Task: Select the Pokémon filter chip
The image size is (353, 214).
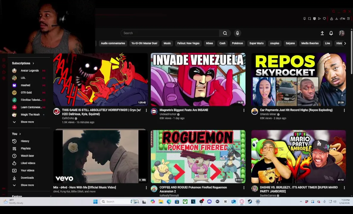Action: 237,43
